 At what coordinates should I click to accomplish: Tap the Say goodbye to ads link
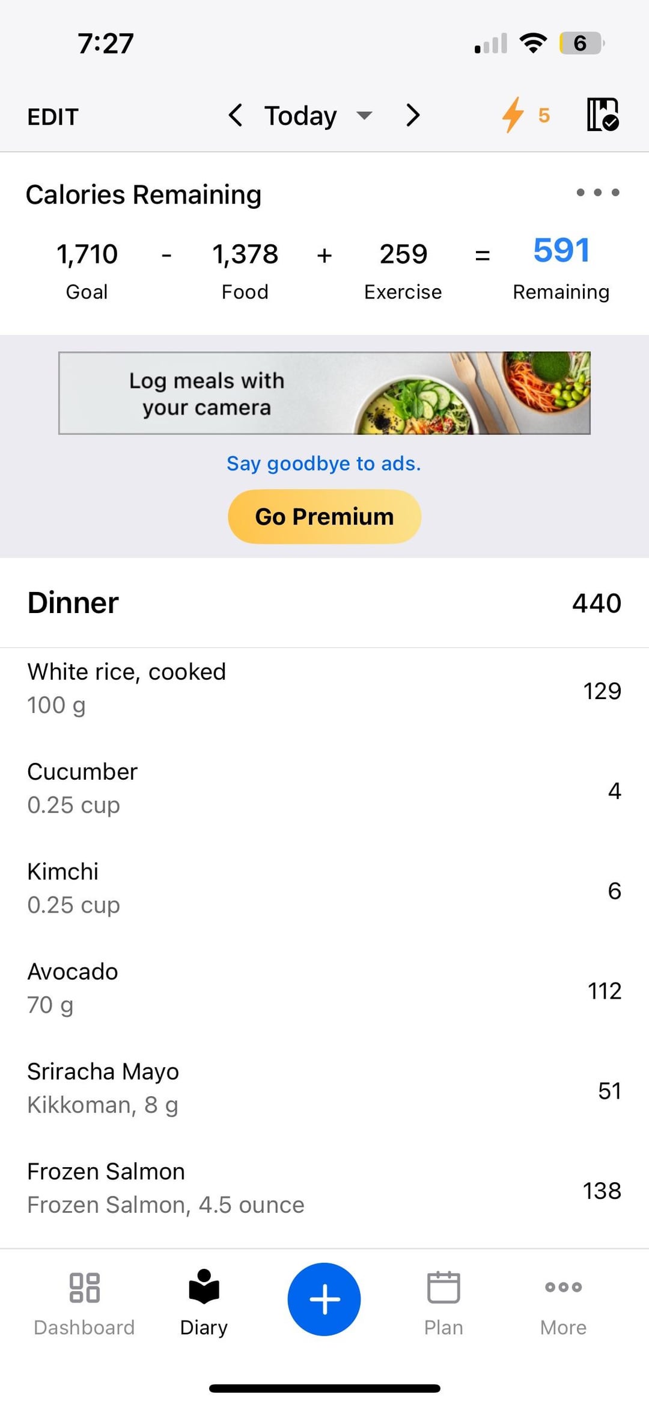tap(324, 463)
